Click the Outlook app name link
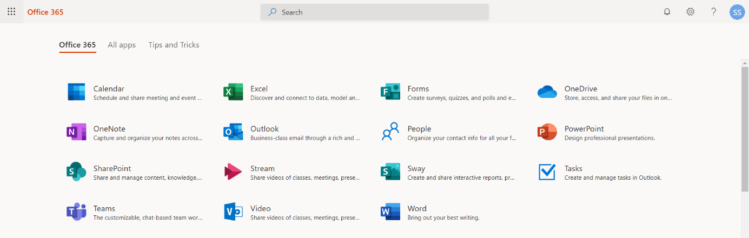The image size is (749, 238). 264,128
